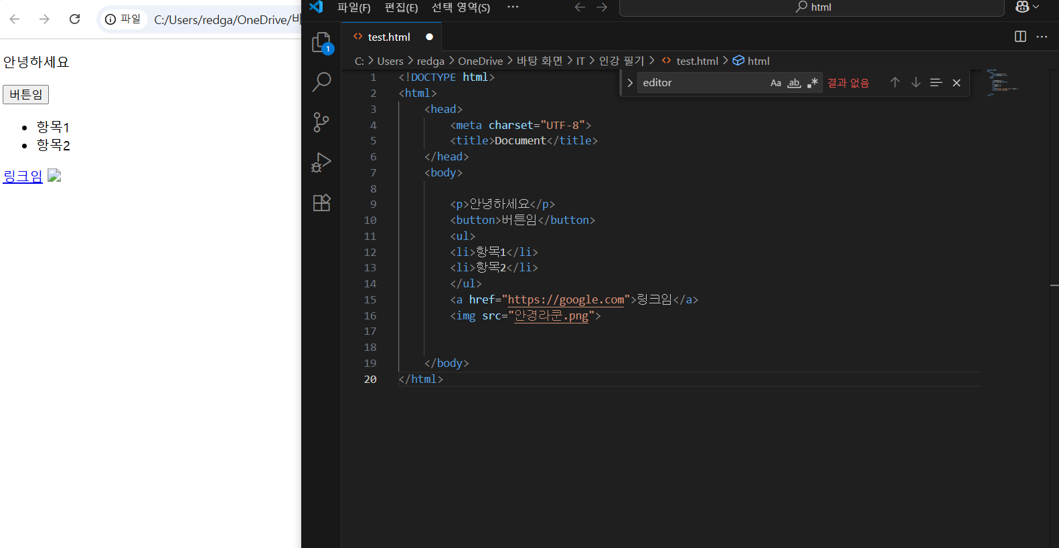Screen dimensions: 1059x548
Task: Click title Document line in editor
Action: [x=523, y=140]
